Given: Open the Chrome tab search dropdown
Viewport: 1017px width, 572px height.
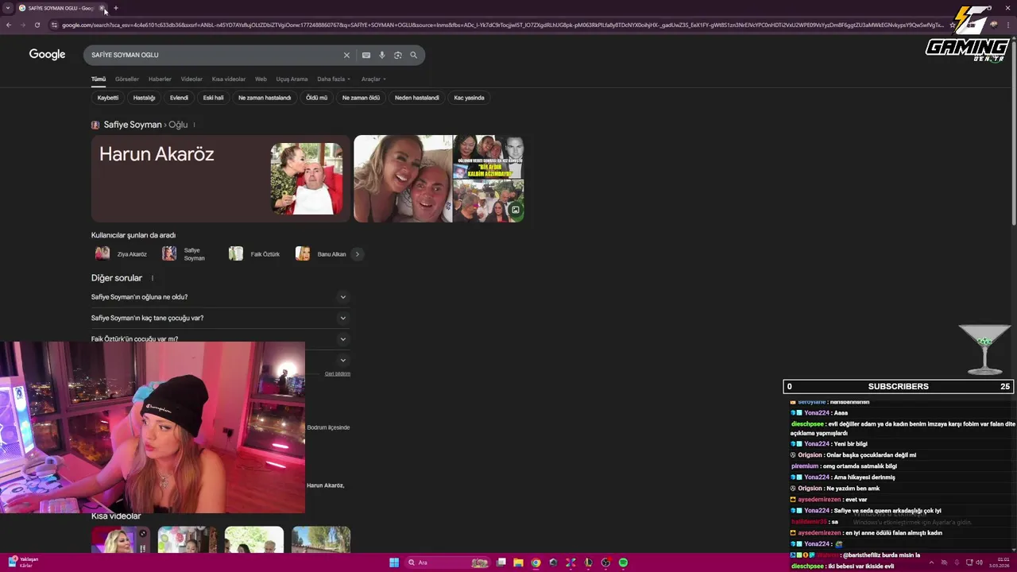Looking at the screenshot, I should pos(8,8).
